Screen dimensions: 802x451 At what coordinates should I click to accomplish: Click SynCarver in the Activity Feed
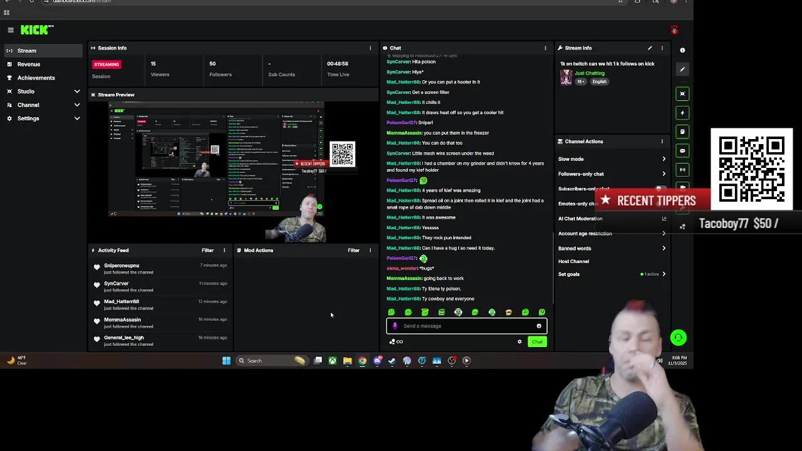(x=116, y=284)
